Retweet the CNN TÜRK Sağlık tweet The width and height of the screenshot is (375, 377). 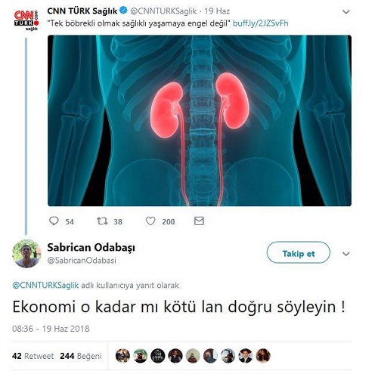coord(102,221)
